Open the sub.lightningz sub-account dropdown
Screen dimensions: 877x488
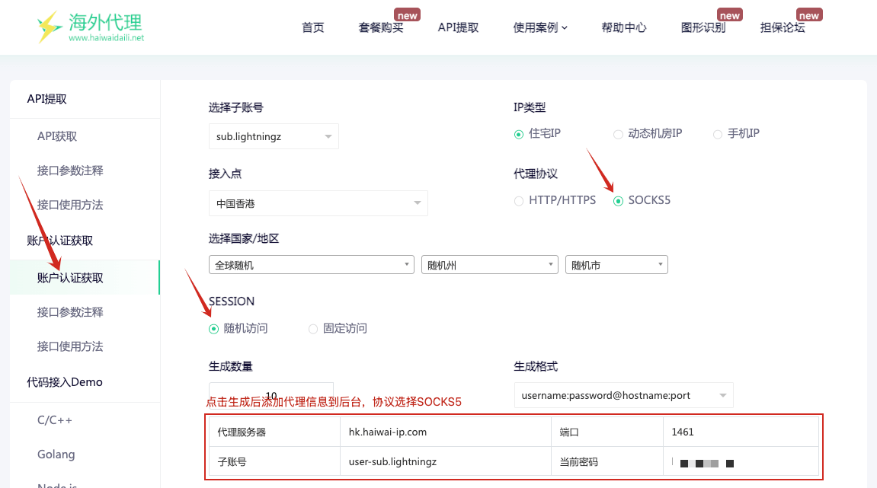click(274, 136)
